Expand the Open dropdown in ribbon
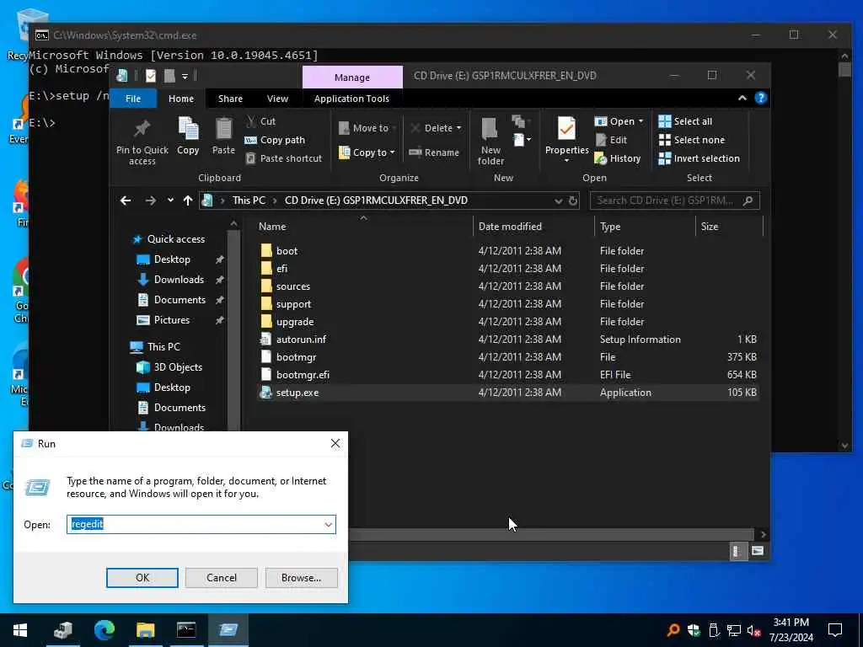Screen dimensions: 863x647 coord(641,121)
